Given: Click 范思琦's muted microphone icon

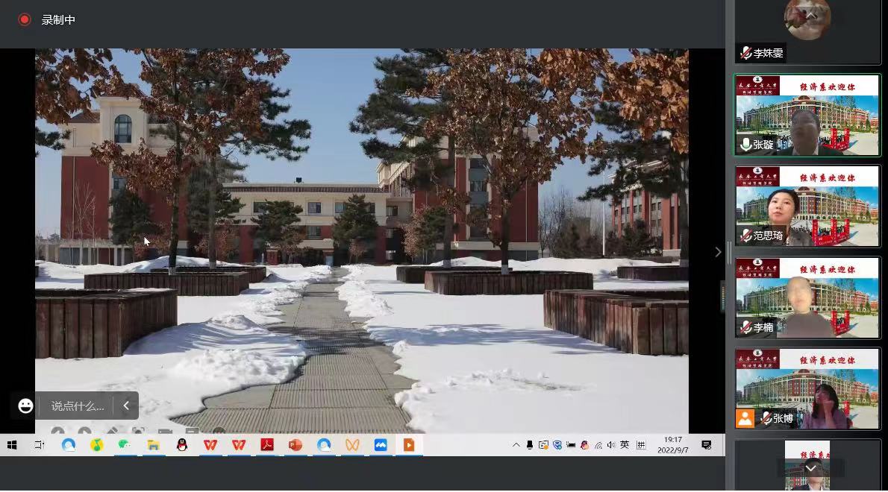Looking at the screenshot, I should tap(745, 236).
